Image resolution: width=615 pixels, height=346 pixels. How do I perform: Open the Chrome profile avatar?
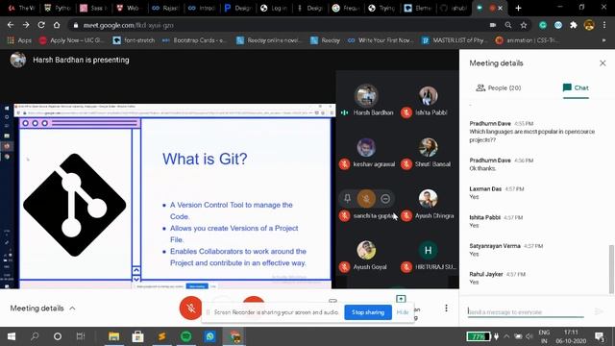pos(589,25)
